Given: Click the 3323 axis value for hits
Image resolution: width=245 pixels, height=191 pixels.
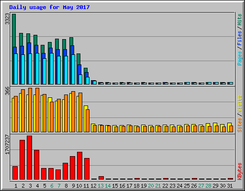Looking at the screenshot, I should coord(7,19).
